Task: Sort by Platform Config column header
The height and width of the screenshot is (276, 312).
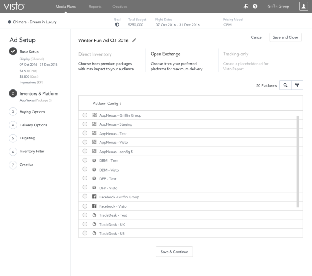Action: tap(107, 104)
